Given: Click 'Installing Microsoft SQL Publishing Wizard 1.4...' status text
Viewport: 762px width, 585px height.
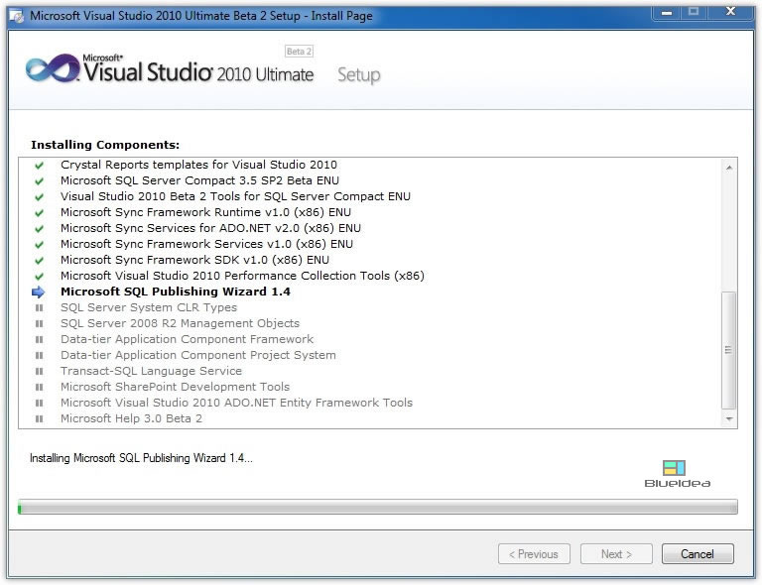Looking at the screenshot, I should click(x=141, y=458).
